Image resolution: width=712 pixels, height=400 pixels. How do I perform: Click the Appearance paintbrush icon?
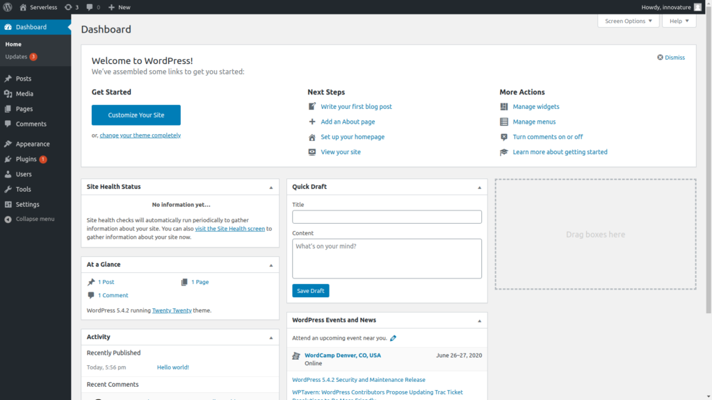[8, 144]
